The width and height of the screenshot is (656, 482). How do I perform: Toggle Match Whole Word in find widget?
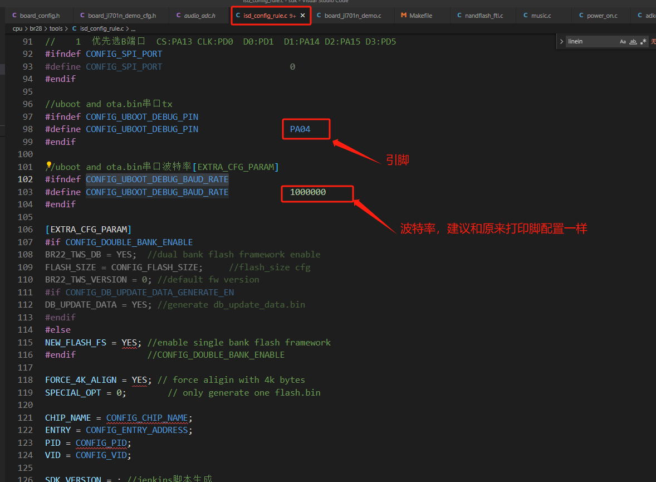point(633,41)
